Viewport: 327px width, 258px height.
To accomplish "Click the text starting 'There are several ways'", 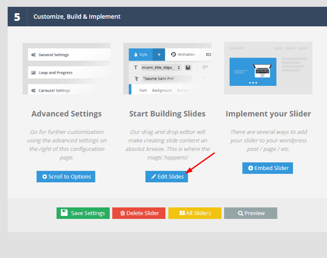I will tap(269, 140).
